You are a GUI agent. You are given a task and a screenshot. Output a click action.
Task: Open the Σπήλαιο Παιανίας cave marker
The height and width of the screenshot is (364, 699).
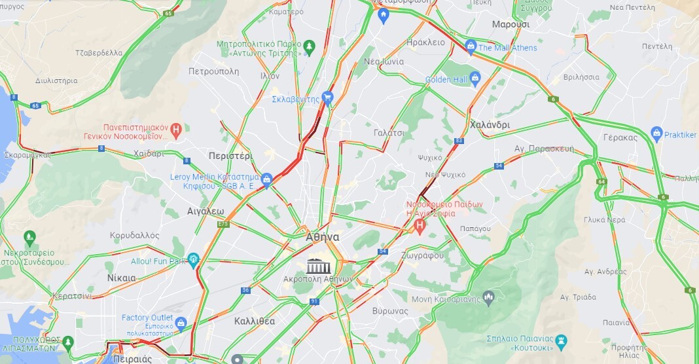[562, 342]
